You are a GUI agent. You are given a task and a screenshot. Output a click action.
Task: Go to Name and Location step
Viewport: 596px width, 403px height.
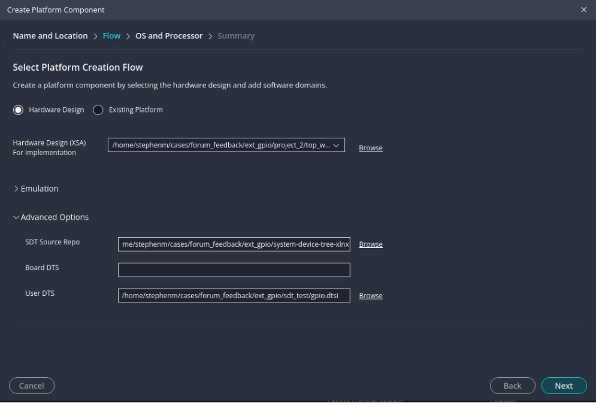(x=50, y=36)
